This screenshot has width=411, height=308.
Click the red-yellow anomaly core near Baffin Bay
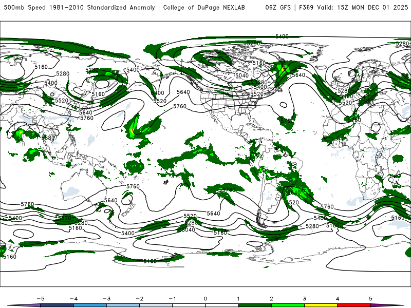283,68
